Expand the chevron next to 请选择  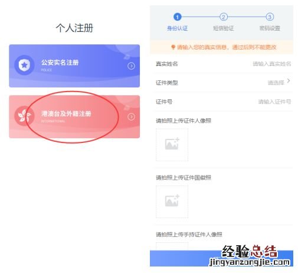pos(289,81)
